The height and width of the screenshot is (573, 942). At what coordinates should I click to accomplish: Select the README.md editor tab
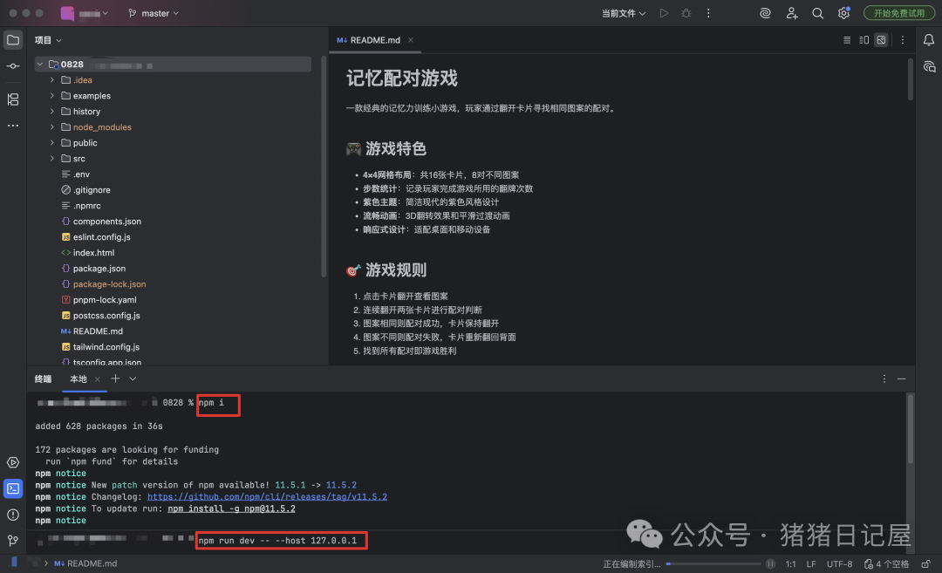tap(373, 39)
